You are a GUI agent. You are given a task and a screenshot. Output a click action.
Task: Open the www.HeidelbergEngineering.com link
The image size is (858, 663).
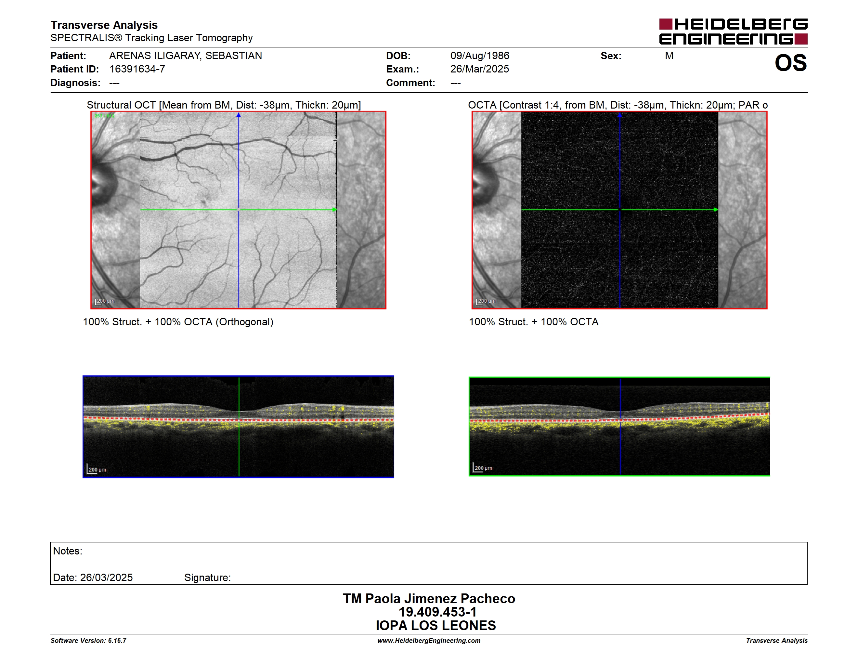tap(429, 640)
